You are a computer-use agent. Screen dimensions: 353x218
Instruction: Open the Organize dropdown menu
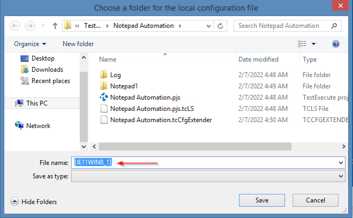[x=30, y=44]
